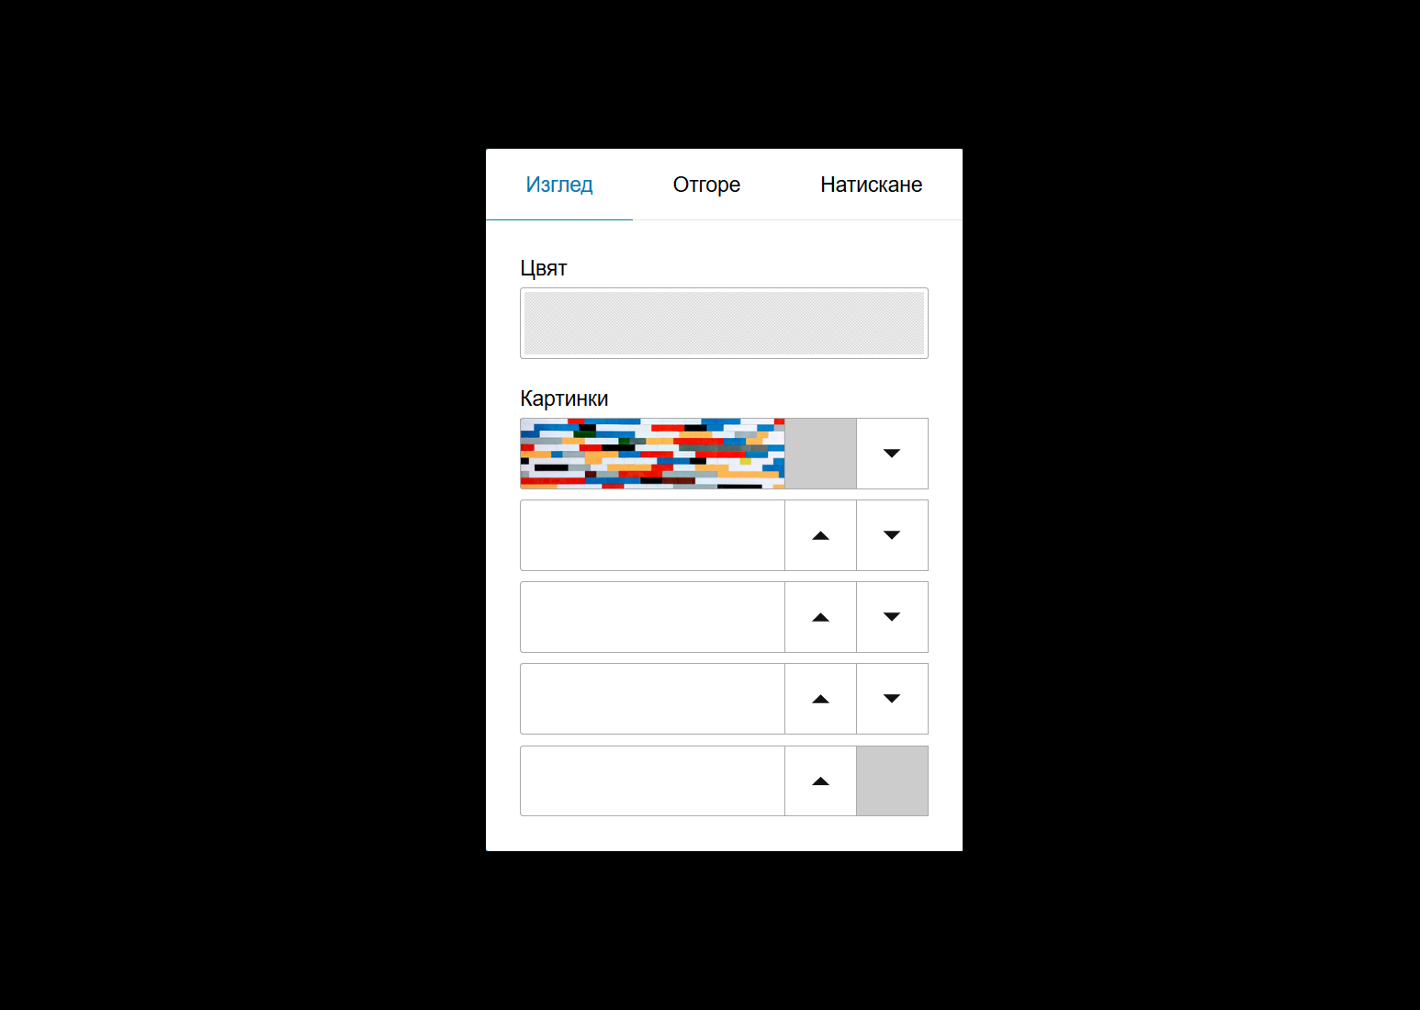Move the fourth image slot up
The height and width of the screenshot is (1010, 1420).
pos(821,699)
